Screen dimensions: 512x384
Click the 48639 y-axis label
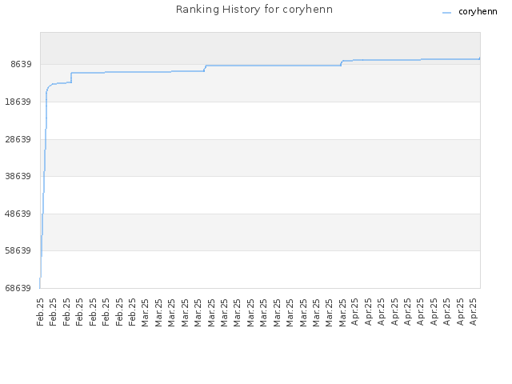[x=18, y=214]
